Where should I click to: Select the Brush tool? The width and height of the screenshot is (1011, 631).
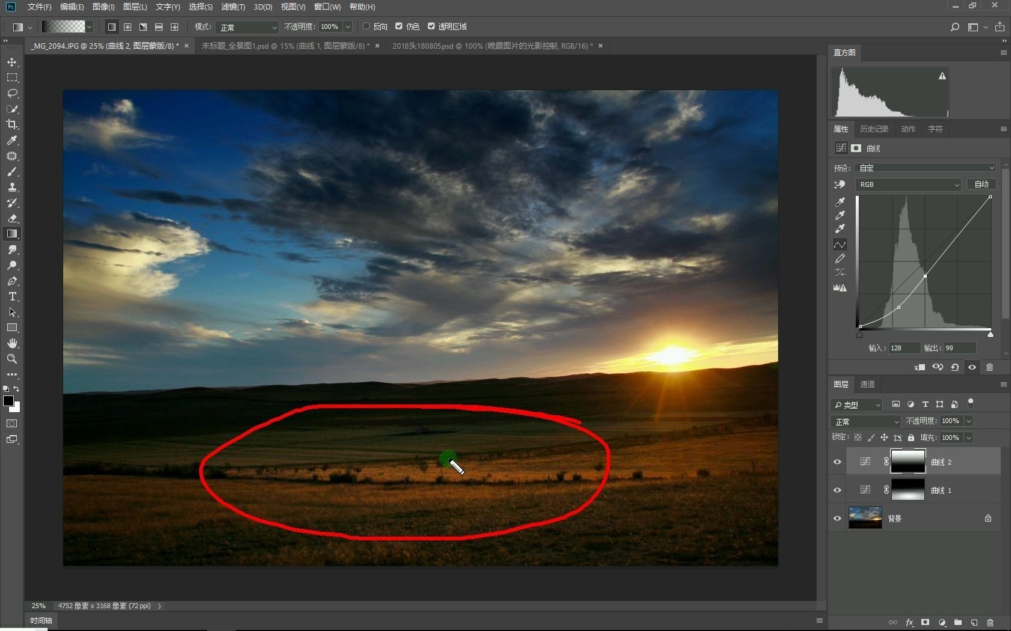tap(12, 172)
